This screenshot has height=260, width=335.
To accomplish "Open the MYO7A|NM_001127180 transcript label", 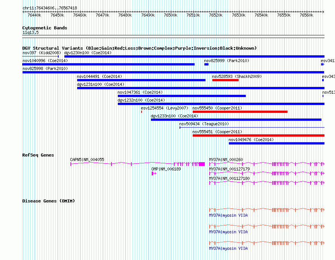I will [x=230, y=178].
